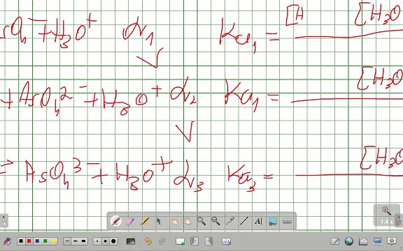Set thick line width
Image resolution: width=403 pixels, height=251 pixels.
83,241
